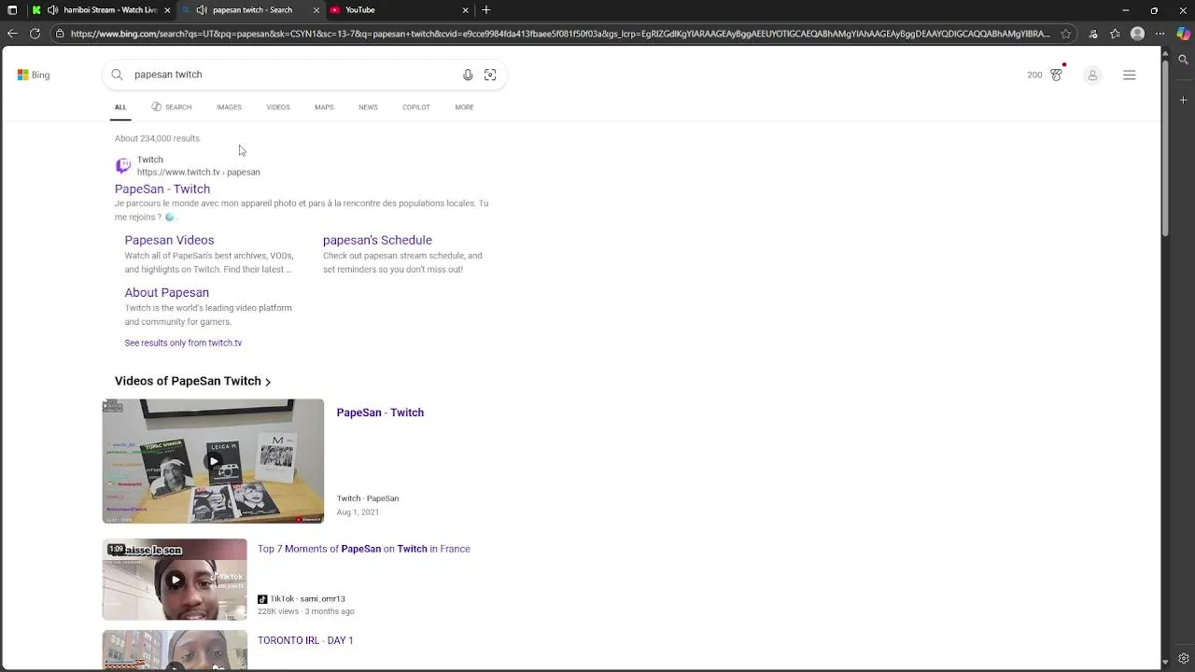The width and height of the screenshot is (1195, 672).
Task: Click See results only from twitch.tv
Action: click(x=183, y=343)
